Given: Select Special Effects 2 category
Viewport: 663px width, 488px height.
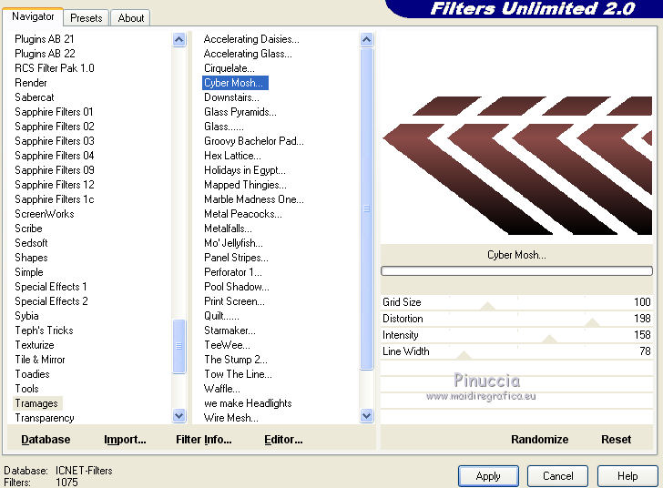Looking at the screenshot, I should [51, 301].
